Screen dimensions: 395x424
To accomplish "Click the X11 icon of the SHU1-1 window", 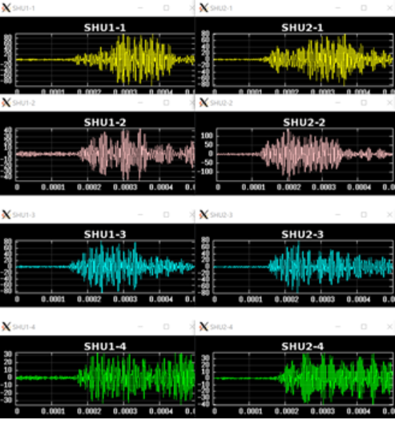I will (6, 8).
